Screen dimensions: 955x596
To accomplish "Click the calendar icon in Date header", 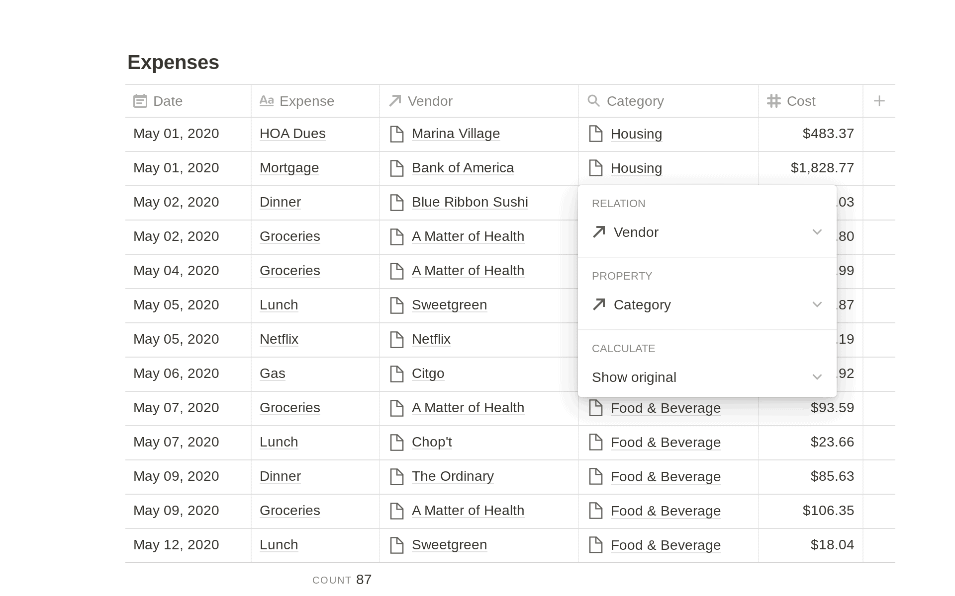I will click(140, 101).
